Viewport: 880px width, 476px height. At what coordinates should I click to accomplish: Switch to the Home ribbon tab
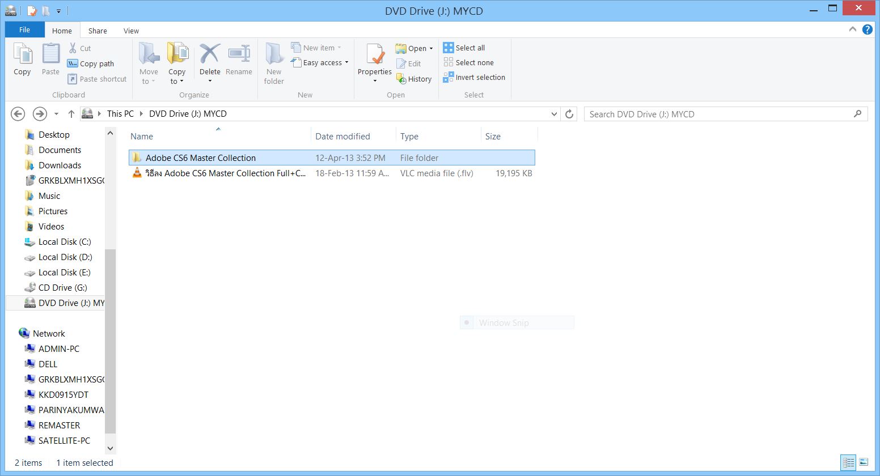click(x=62, y=31)
